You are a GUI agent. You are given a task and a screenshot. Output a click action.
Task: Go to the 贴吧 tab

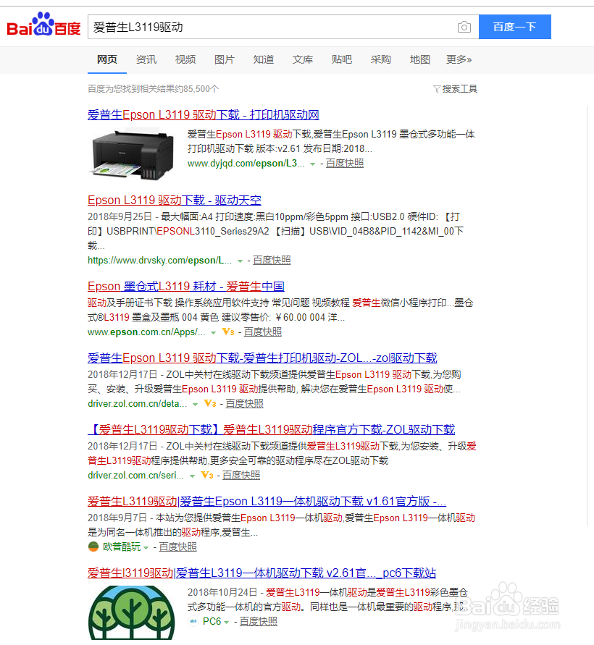[x=342, y=59]
